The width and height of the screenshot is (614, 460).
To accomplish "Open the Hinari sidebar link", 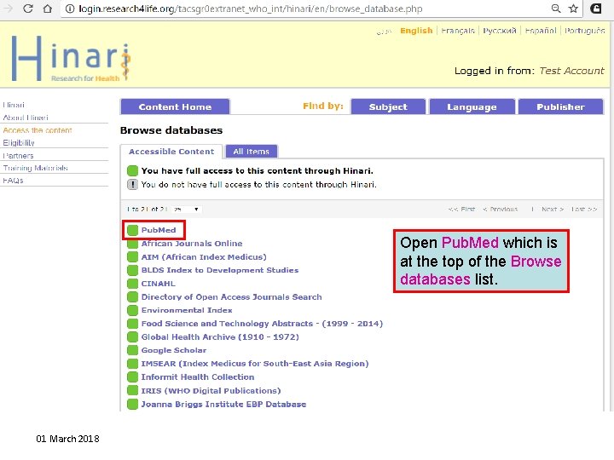I will click(14, 105).
